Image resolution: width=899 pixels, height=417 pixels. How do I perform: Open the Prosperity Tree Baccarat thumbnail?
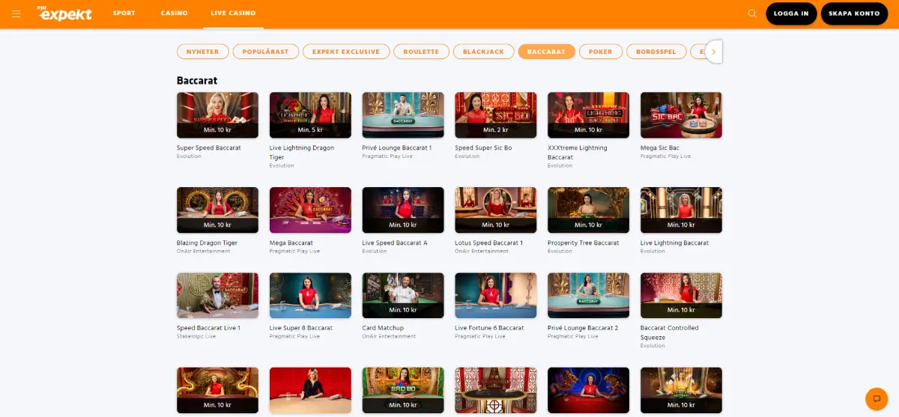coord(588,210)
